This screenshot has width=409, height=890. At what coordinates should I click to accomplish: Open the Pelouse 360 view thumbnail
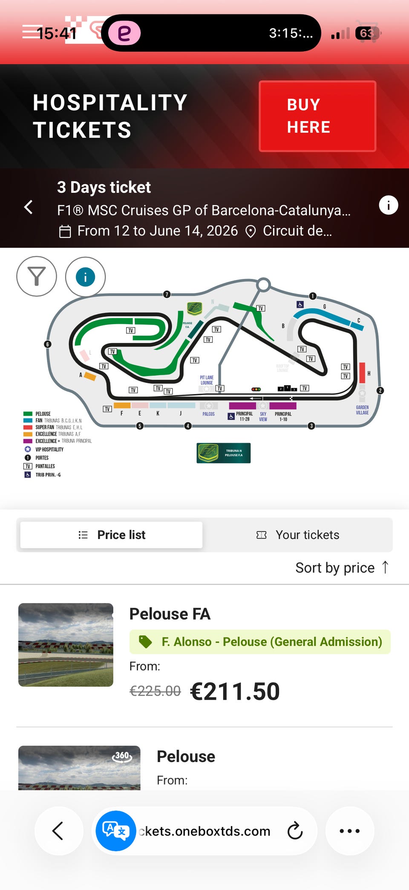79,768
